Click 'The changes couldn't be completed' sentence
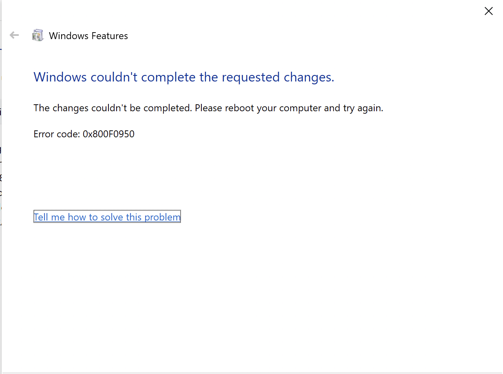503x374 pixels. pos(113,108)
